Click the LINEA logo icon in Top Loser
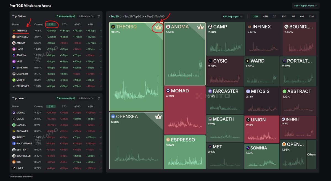Screen dimensions: 331x181 coord(14,168)
